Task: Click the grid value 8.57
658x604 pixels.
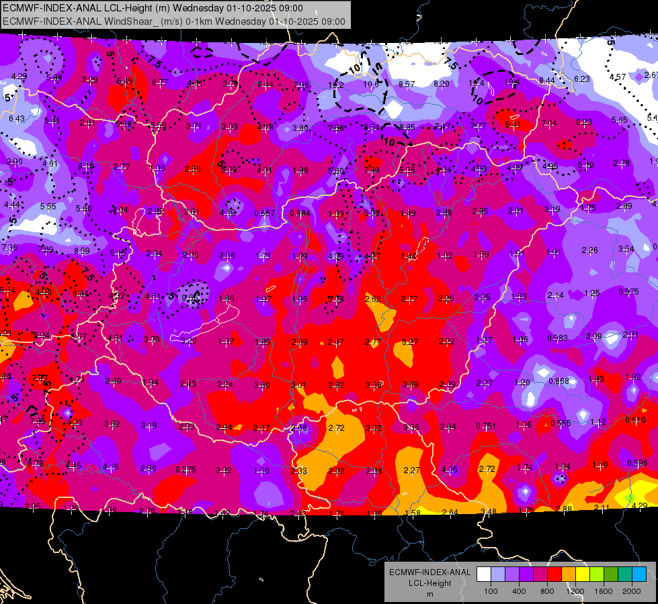Action: (407, 85)
